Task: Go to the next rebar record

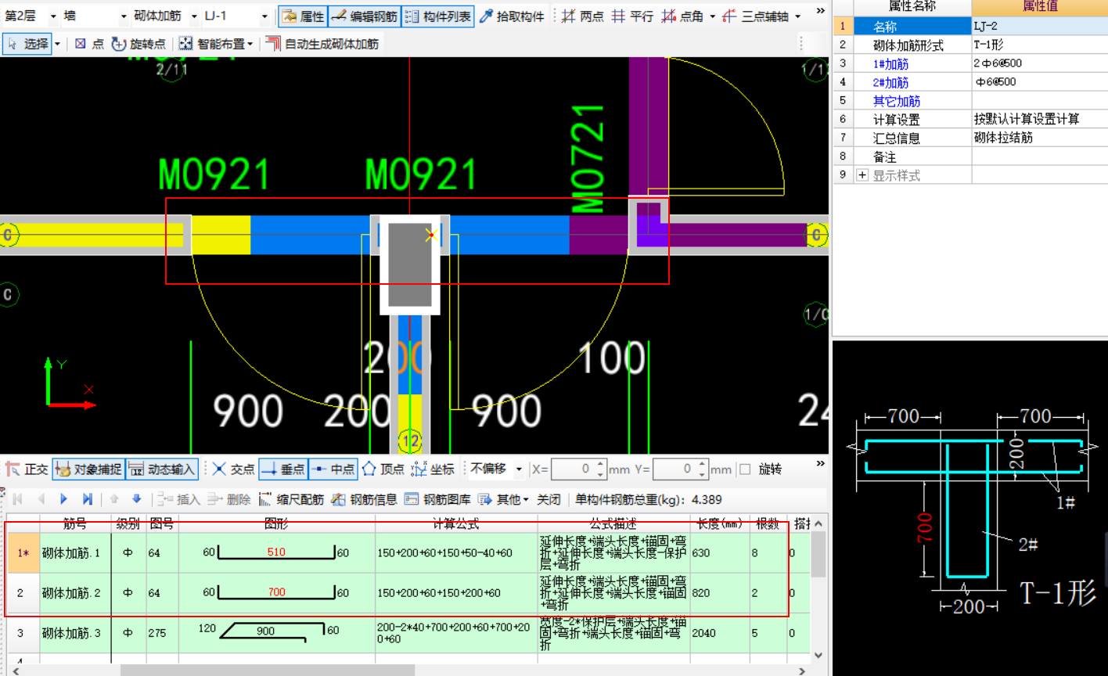Action: (64, 499)
